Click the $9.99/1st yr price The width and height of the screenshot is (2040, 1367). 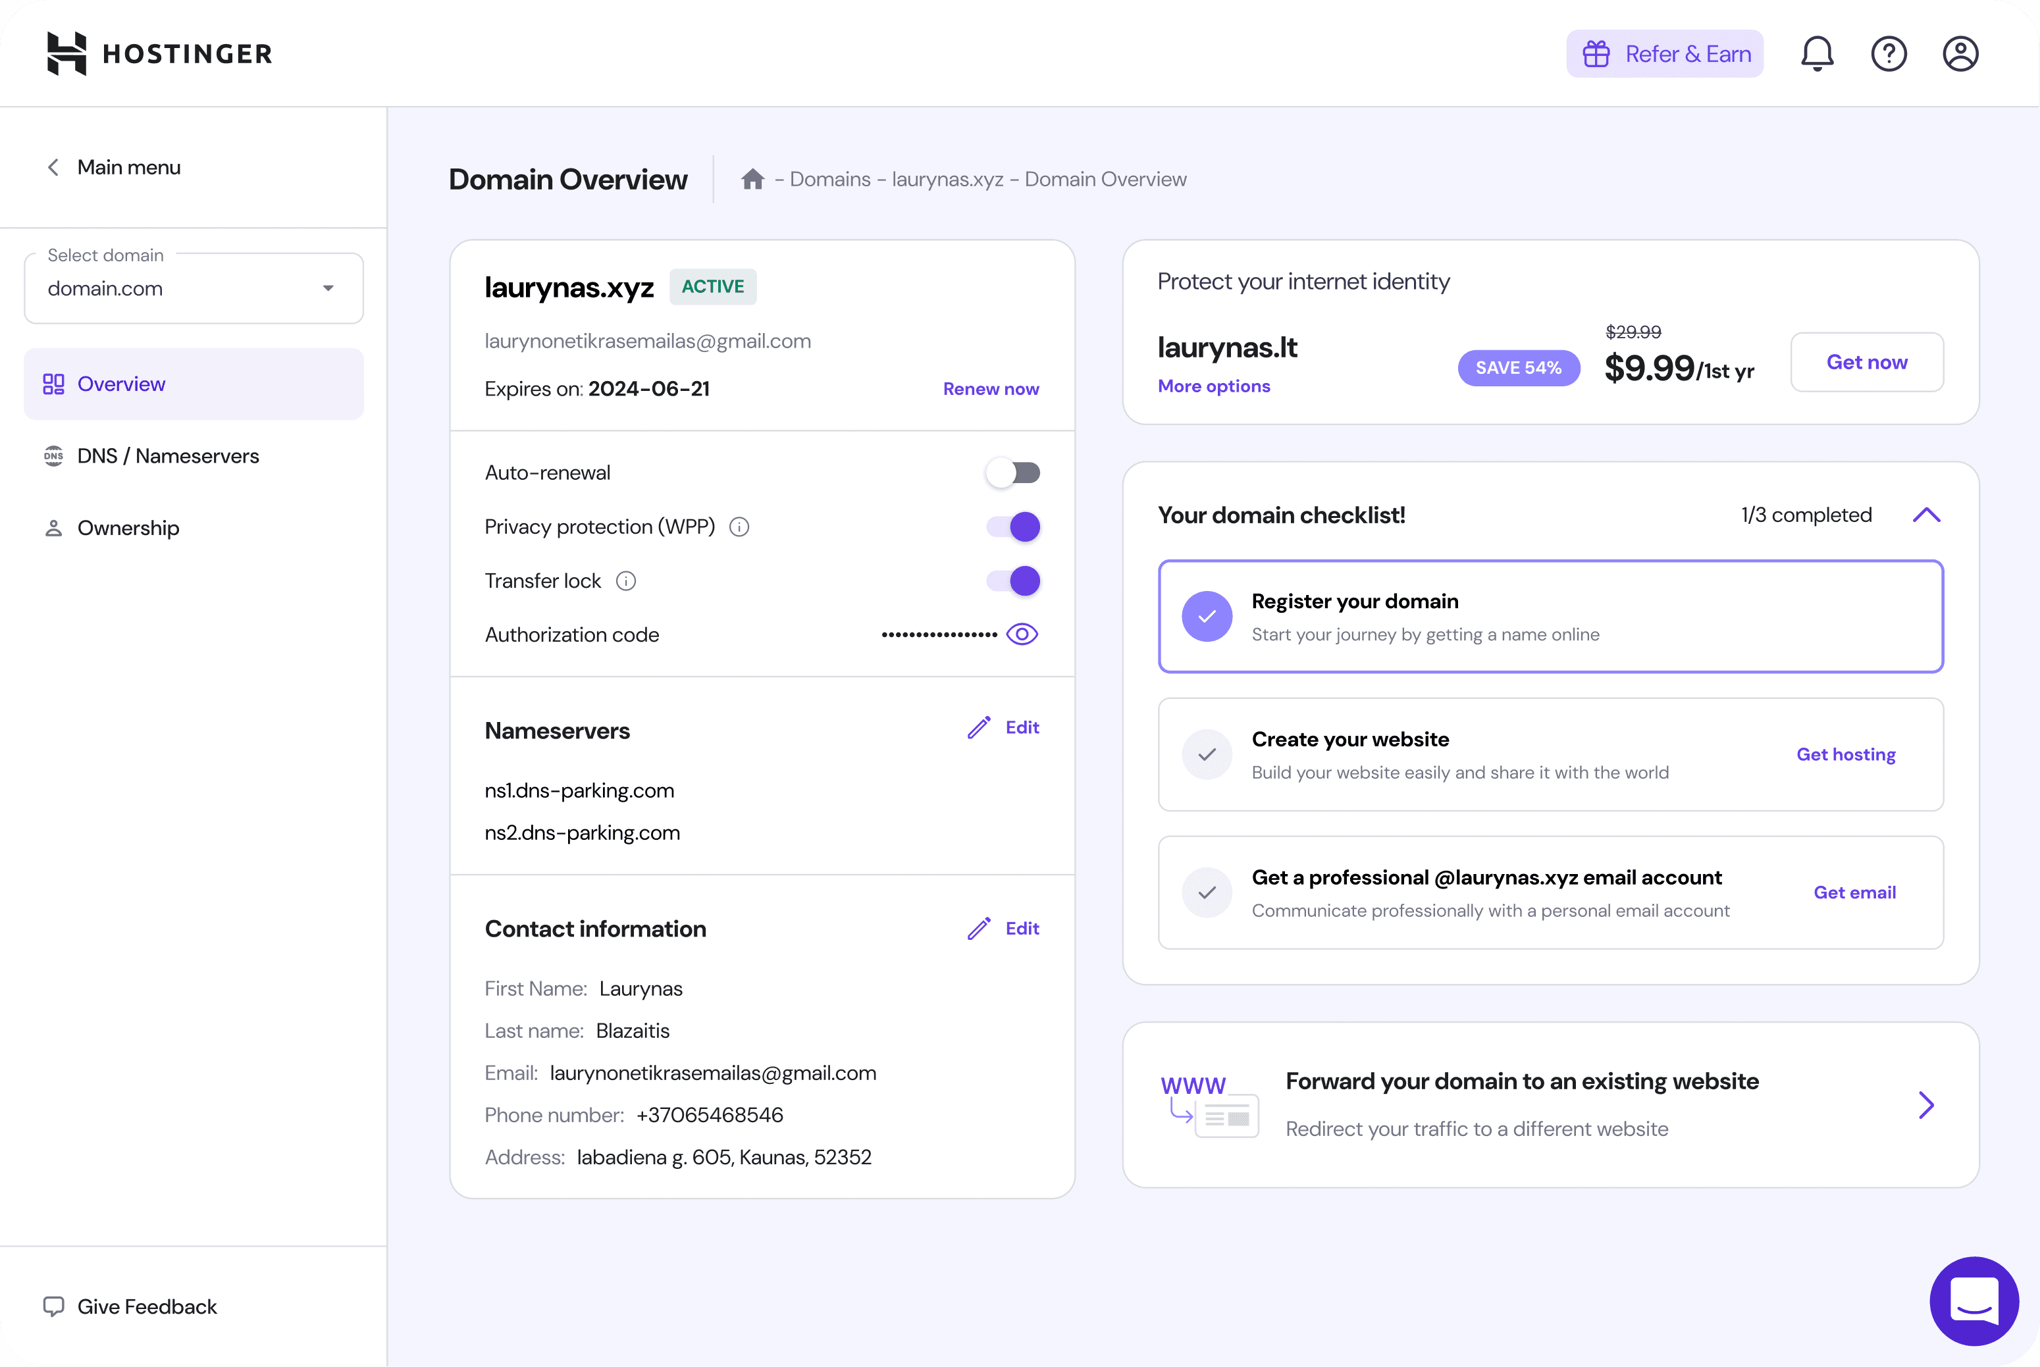coord(1679,368)
